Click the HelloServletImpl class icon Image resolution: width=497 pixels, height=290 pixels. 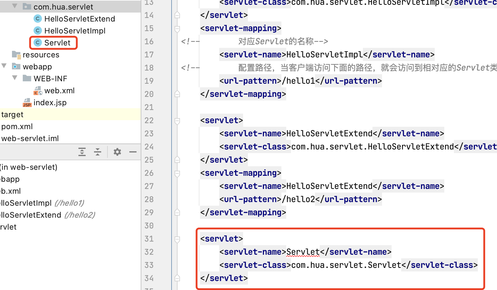pos(37,30)
